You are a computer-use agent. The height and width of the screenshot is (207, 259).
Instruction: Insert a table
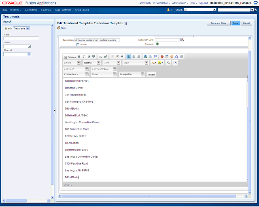[167, 57]
